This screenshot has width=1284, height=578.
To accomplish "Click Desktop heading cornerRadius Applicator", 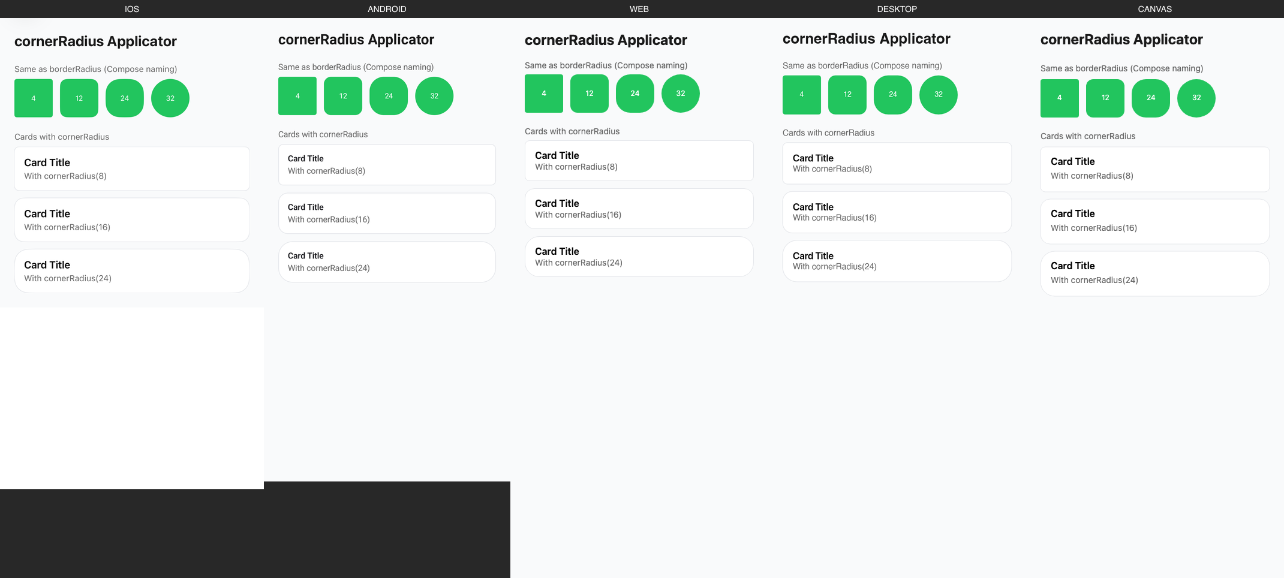I will tap(867, 39).
